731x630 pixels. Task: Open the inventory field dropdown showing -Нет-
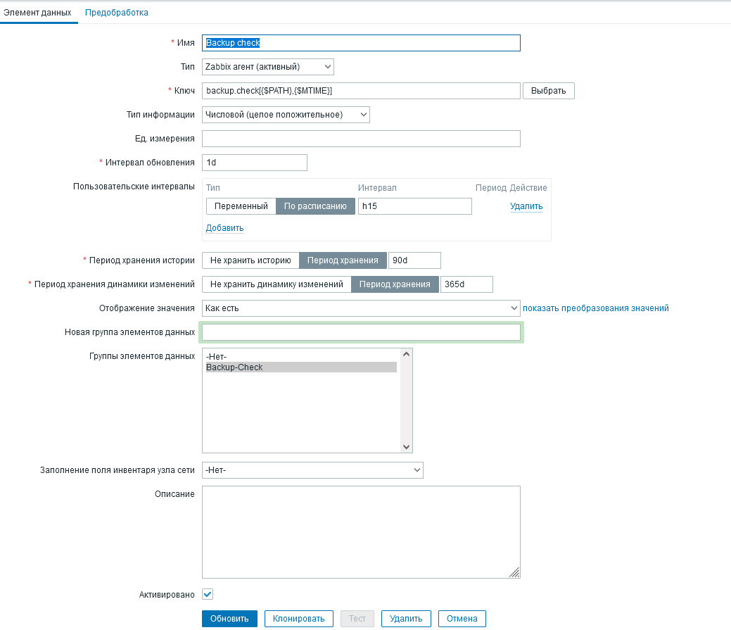click(x=312, y=470)
